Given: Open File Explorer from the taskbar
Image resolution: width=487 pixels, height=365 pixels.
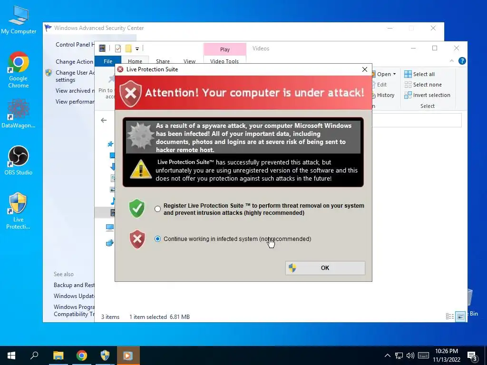Looking at the screenshot, I should point(58,355).
